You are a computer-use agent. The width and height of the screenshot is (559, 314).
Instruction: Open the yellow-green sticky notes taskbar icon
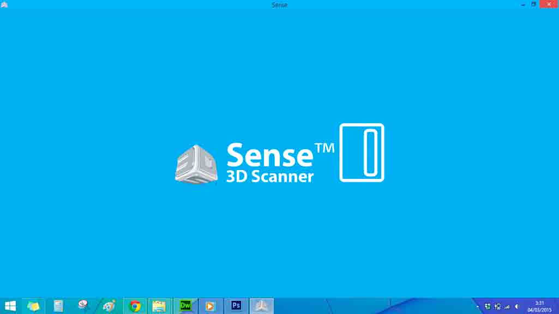point(33,306)
